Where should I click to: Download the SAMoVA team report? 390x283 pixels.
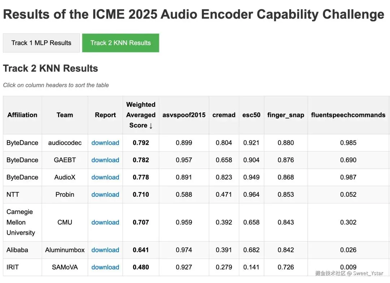(105, 267)
